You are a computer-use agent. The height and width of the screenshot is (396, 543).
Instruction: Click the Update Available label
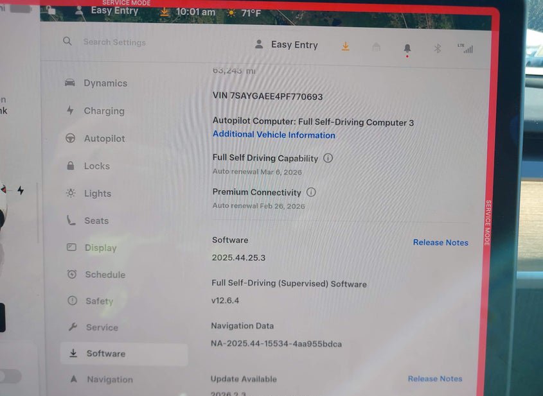pyautogui.click(x=244, y=379)
